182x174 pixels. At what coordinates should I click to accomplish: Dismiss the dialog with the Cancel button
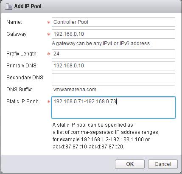tap(163, 164)
